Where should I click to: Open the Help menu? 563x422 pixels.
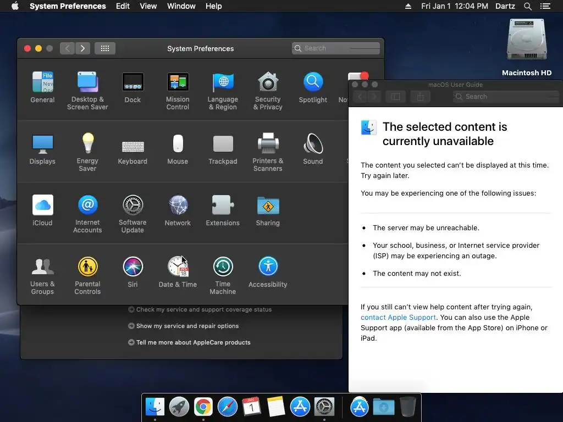tap(213, 6)
